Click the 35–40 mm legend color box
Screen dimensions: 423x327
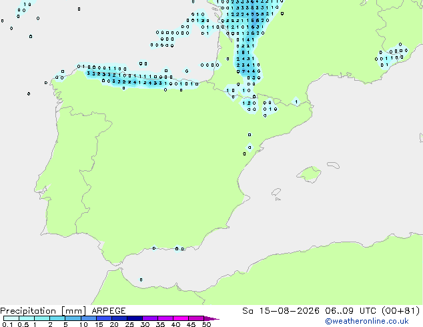coord(165,318)
